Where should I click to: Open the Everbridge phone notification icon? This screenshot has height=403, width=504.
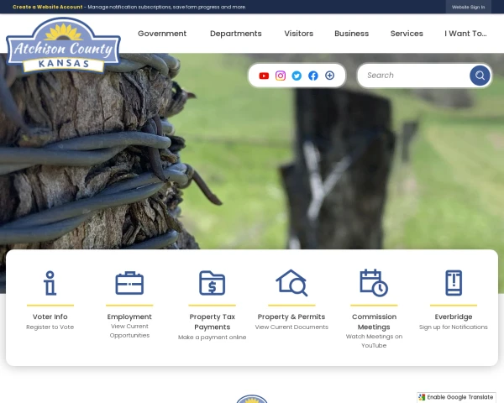tap(454, 283)
